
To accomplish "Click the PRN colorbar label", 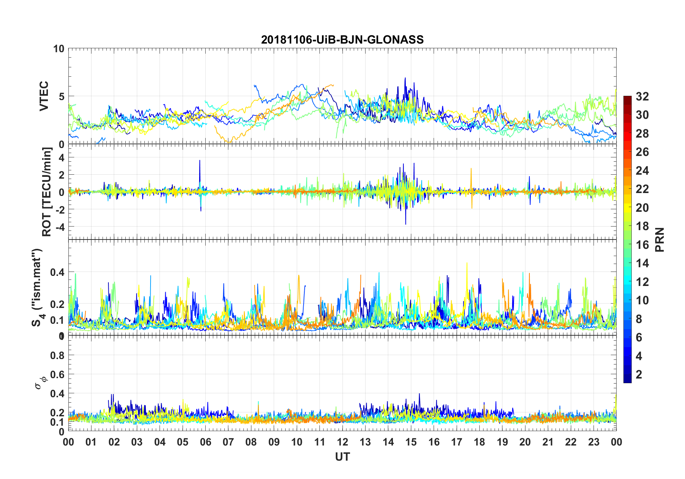I will [x=660, y=239].
